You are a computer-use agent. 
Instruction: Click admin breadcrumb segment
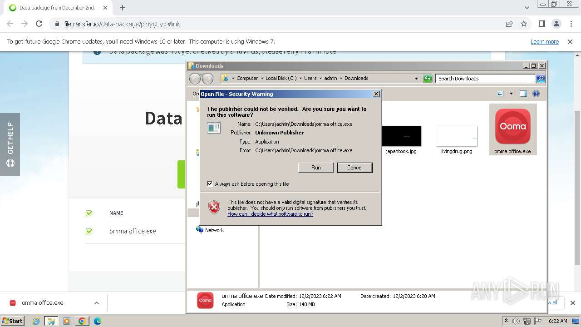point(330,78)
